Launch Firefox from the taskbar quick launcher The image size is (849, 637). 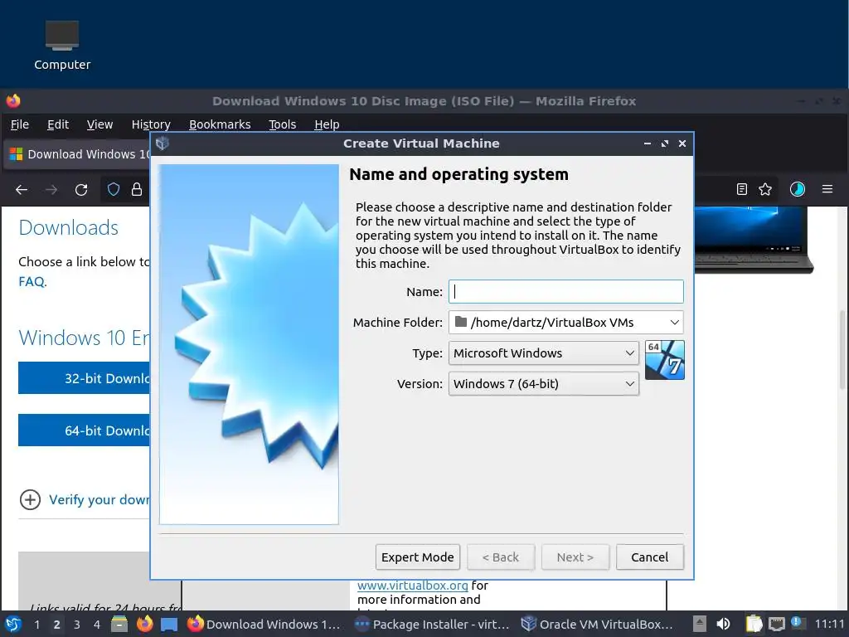pos(144,625)
